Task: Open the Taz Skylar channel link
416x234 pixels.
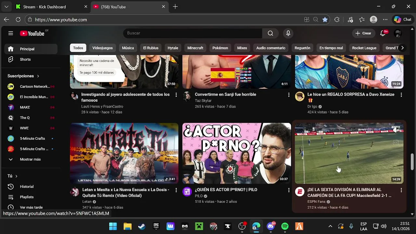Action: coord(203,101)
